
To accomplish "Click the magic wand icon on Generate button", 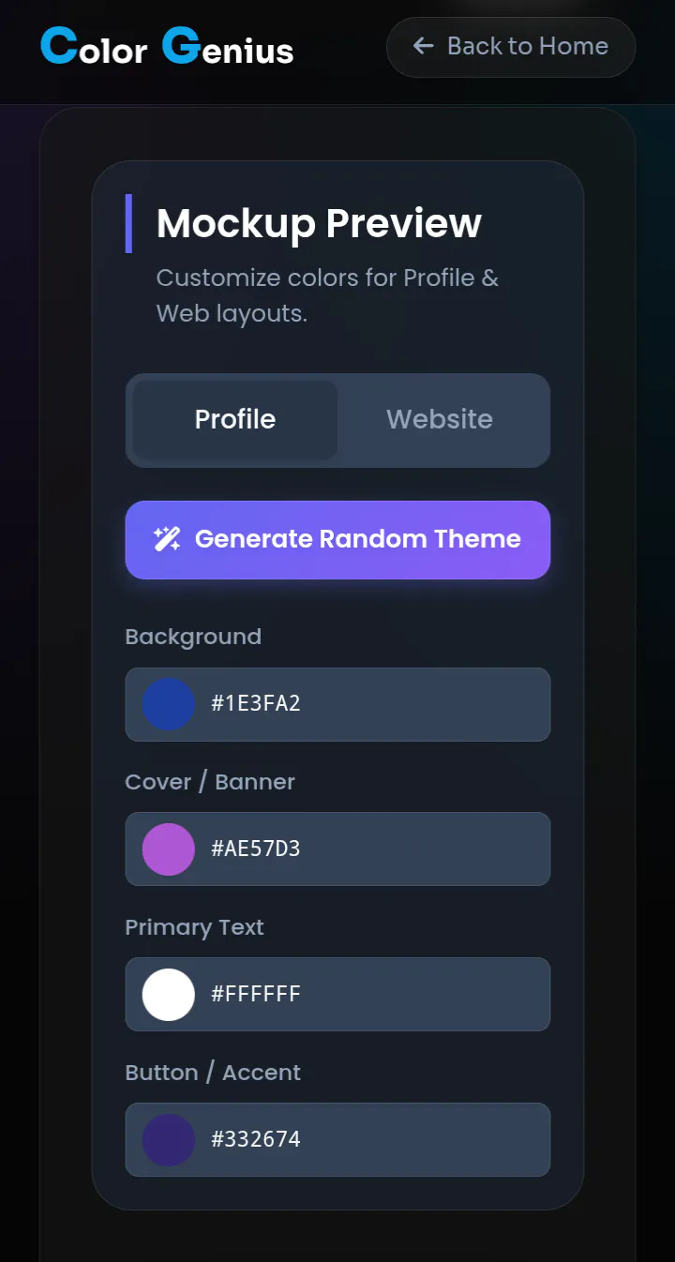I will pyautogui.click(x=167, y=539).
